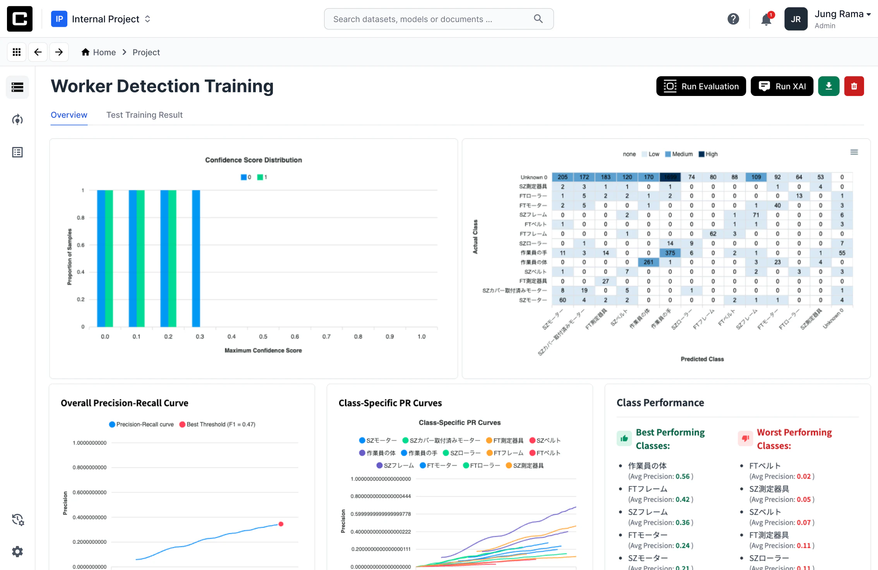Click the Run XAI button
878x570 pixels.
782,86
